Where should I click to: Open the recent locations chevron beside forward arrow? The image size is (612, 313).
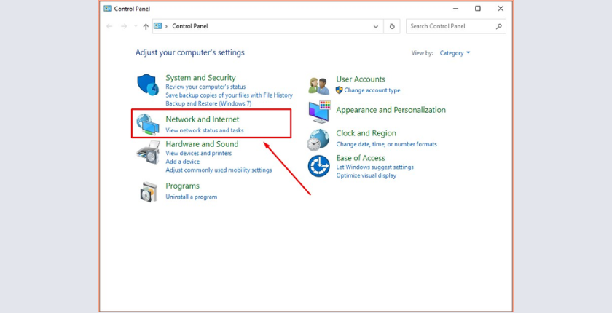(x=136, y=26)
